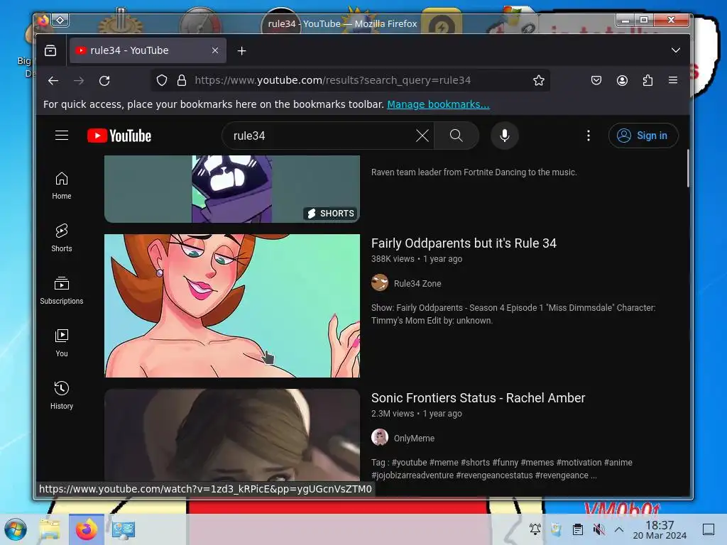Open Shorts in the sidebar

point(62,238)
